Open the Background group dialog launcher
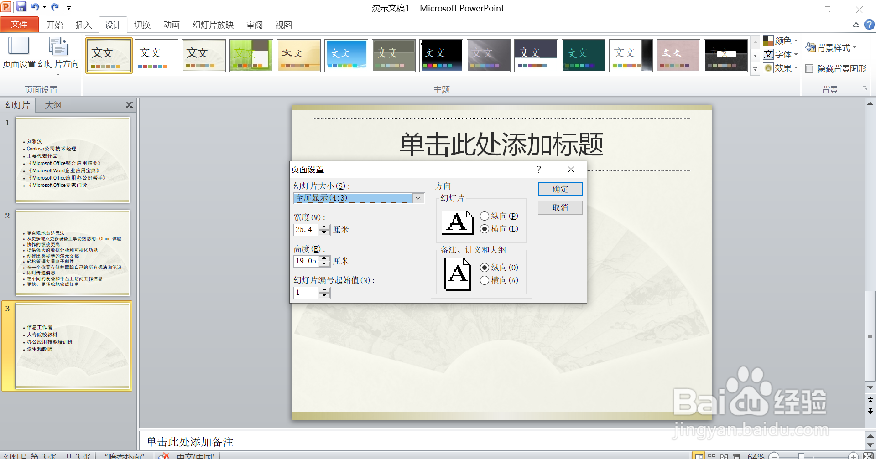This screenshot has width=876, height=459. tap(865, 88)
